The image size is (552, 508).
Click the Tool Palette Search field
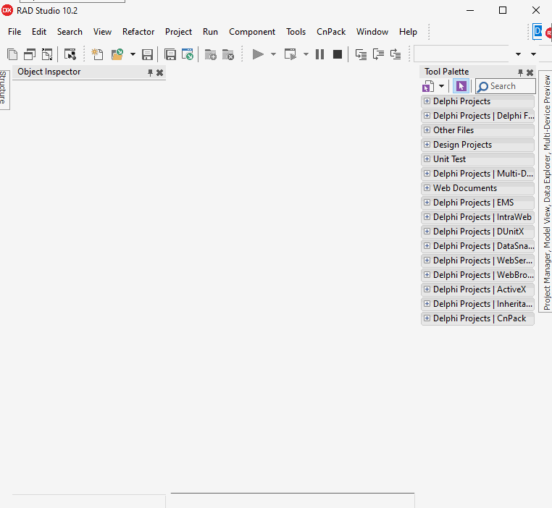click(x=506, y=86)
